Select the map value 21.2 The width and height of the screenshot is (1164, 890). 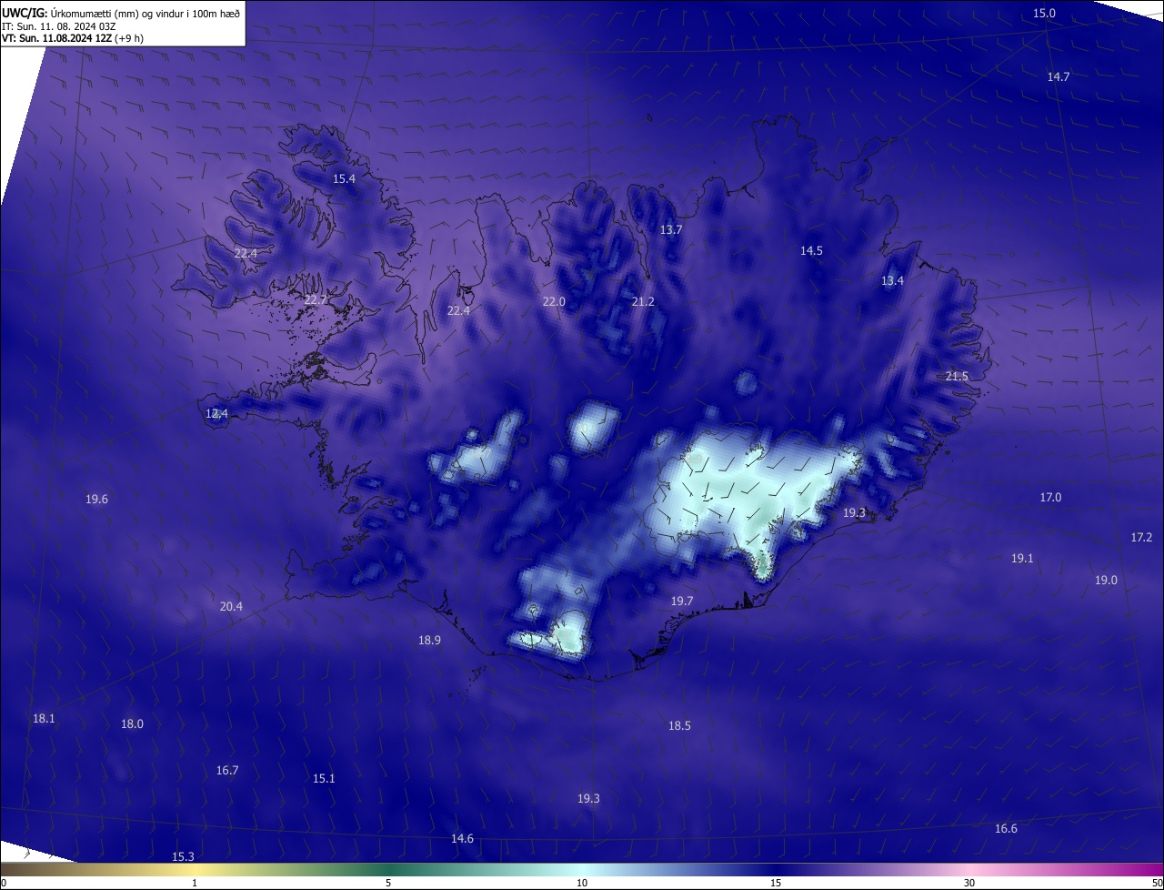[x=643, y=301]
